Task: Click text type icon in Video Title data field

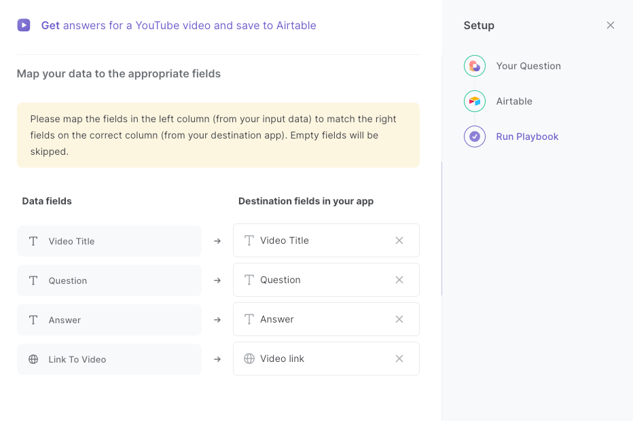Action: 33,241
